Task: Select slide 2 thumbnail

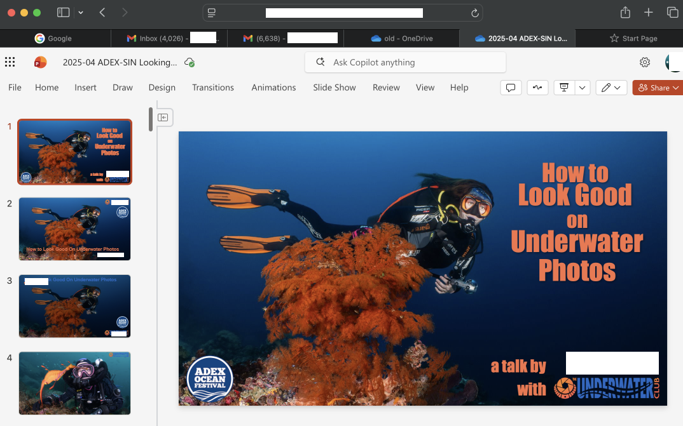Action: click(x=74, y=229)
